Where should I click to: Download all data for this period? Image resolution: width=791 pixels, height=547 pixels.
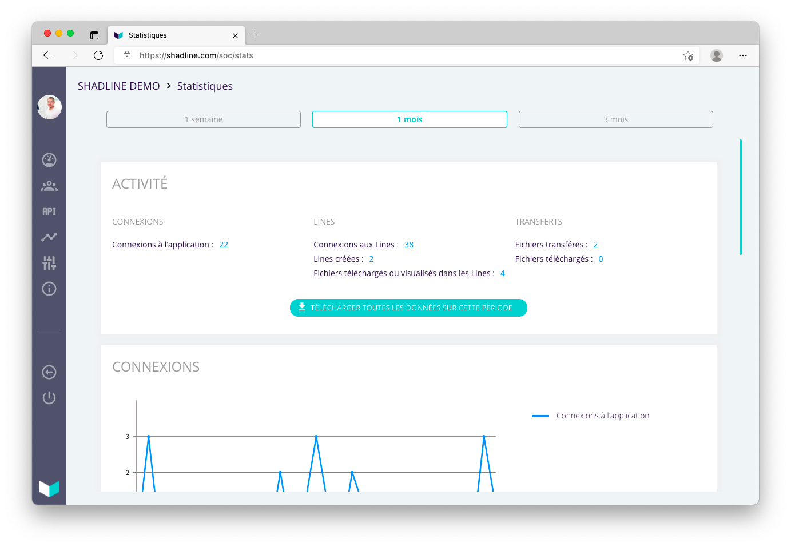[408, 308]
